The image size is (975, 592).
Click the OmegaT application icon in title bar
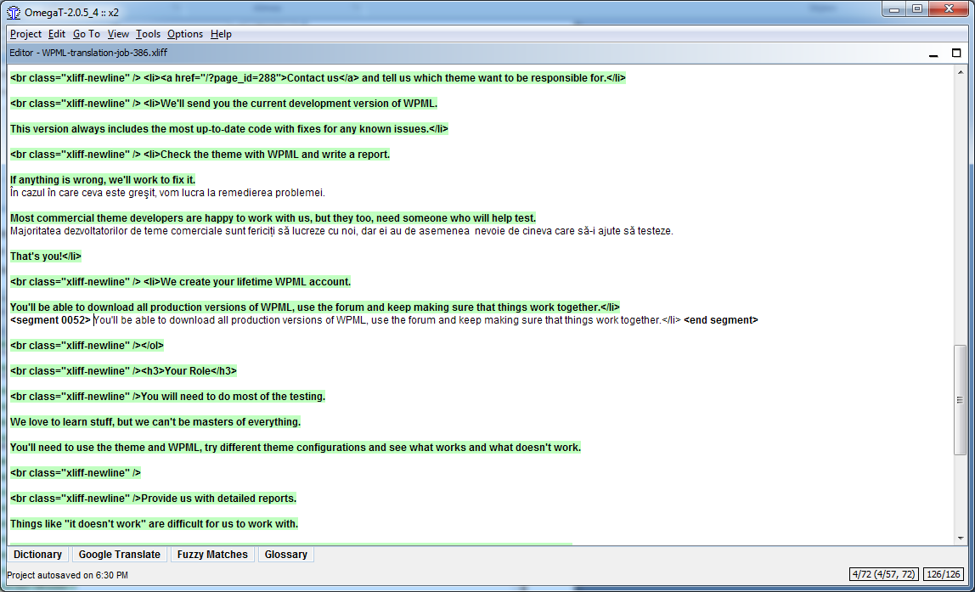(13, 13)
